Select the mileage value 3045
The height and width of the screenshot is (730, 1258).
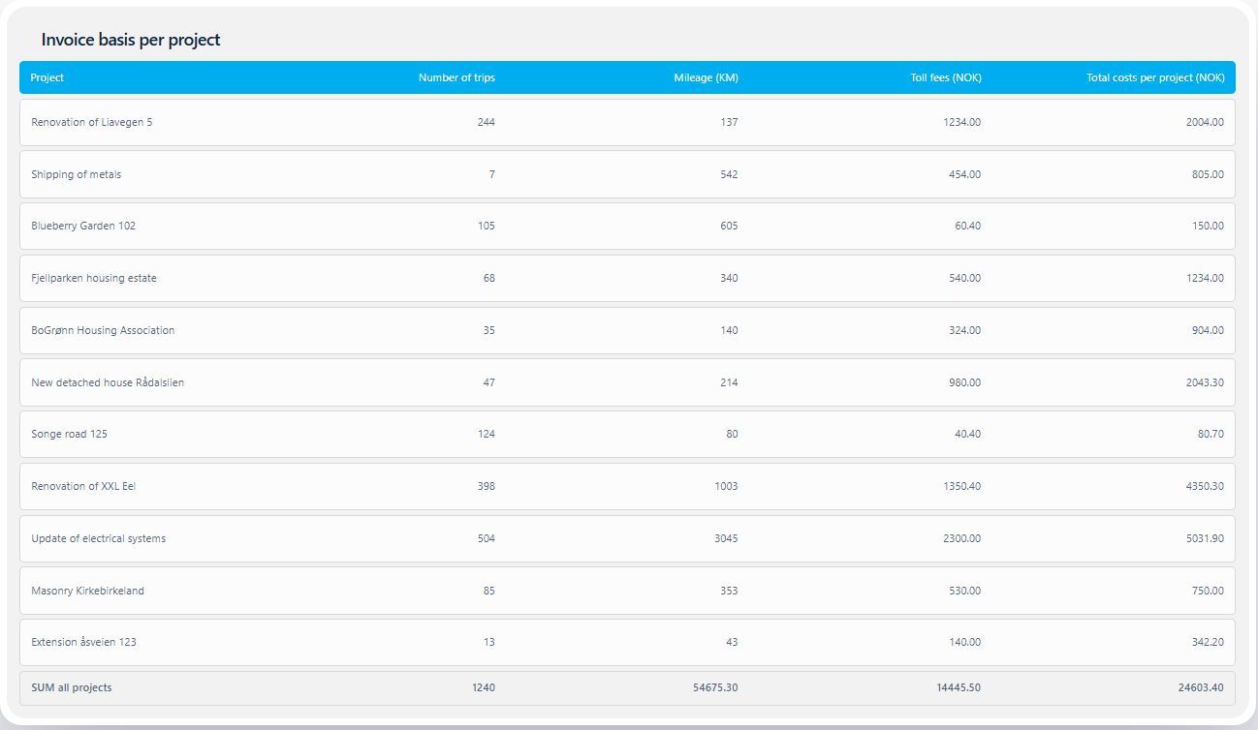pyautogui.click(x=725, y=538)
